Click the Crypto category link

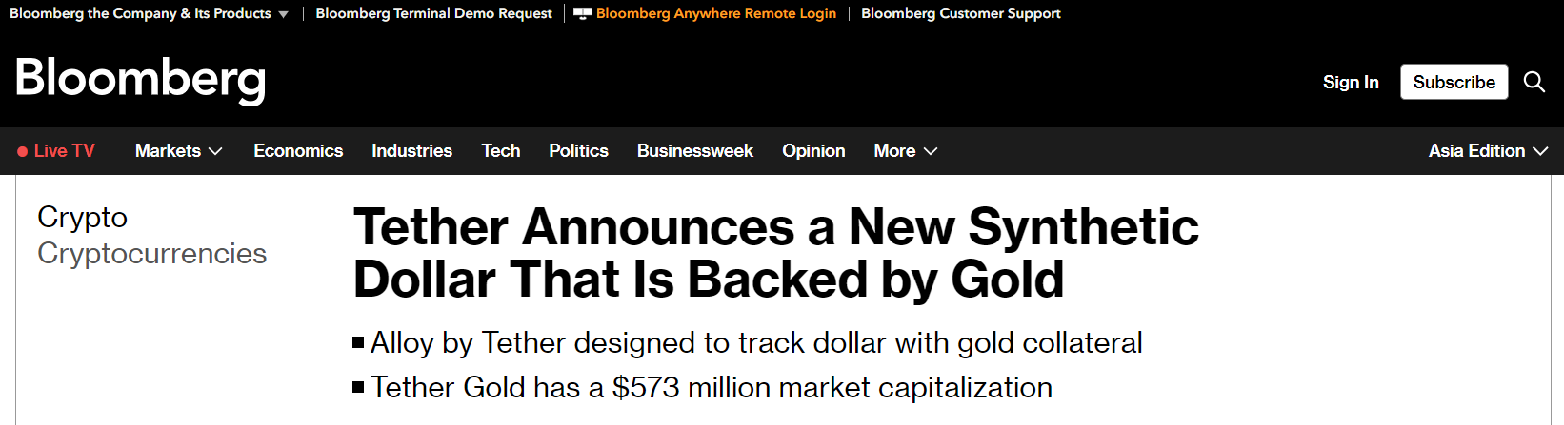click(82, 218)
